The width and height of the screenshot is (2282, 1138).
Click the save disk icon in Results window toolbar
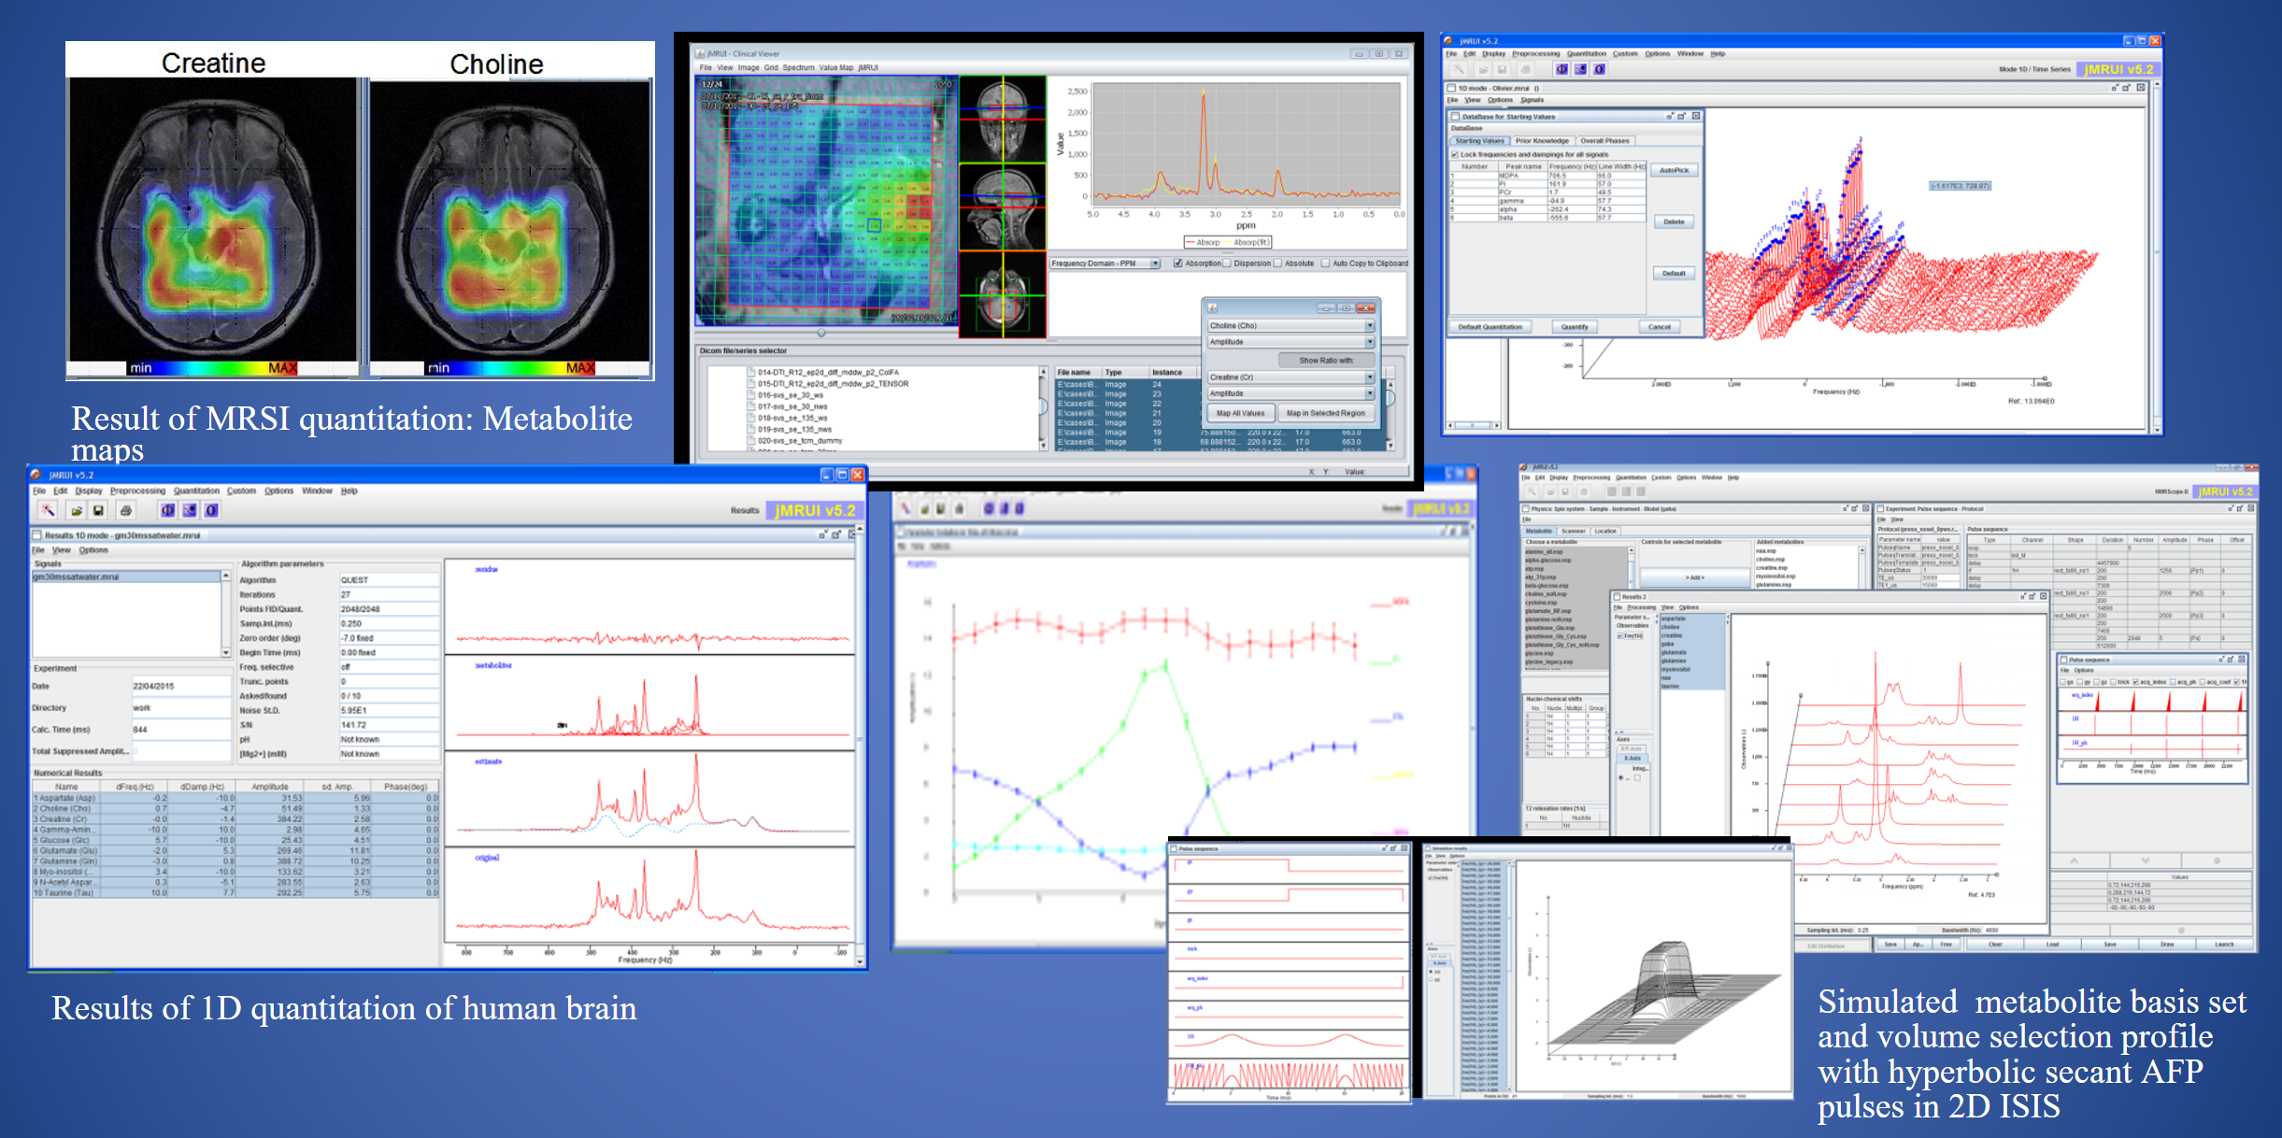pos(98,510)
